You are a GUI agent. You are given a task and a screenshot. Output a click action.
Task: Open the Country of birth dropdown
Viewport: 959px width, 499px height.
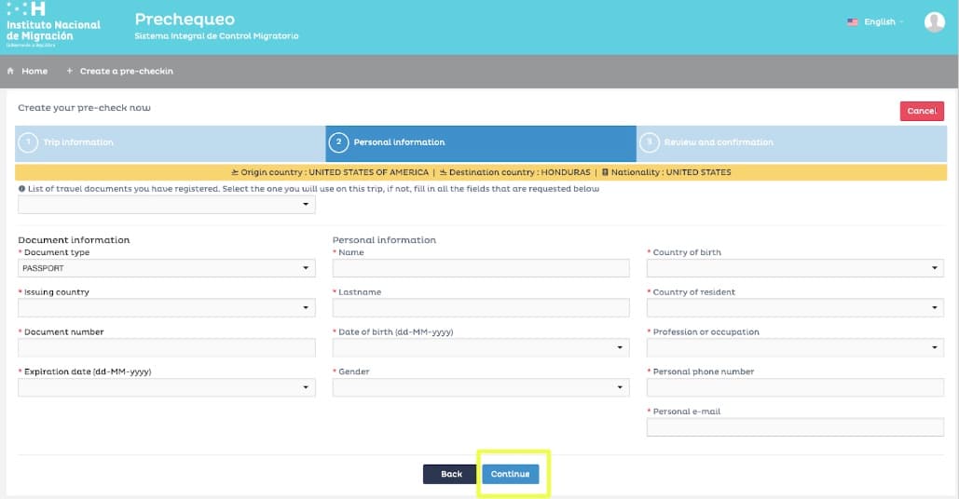click(x=795, y=268)
